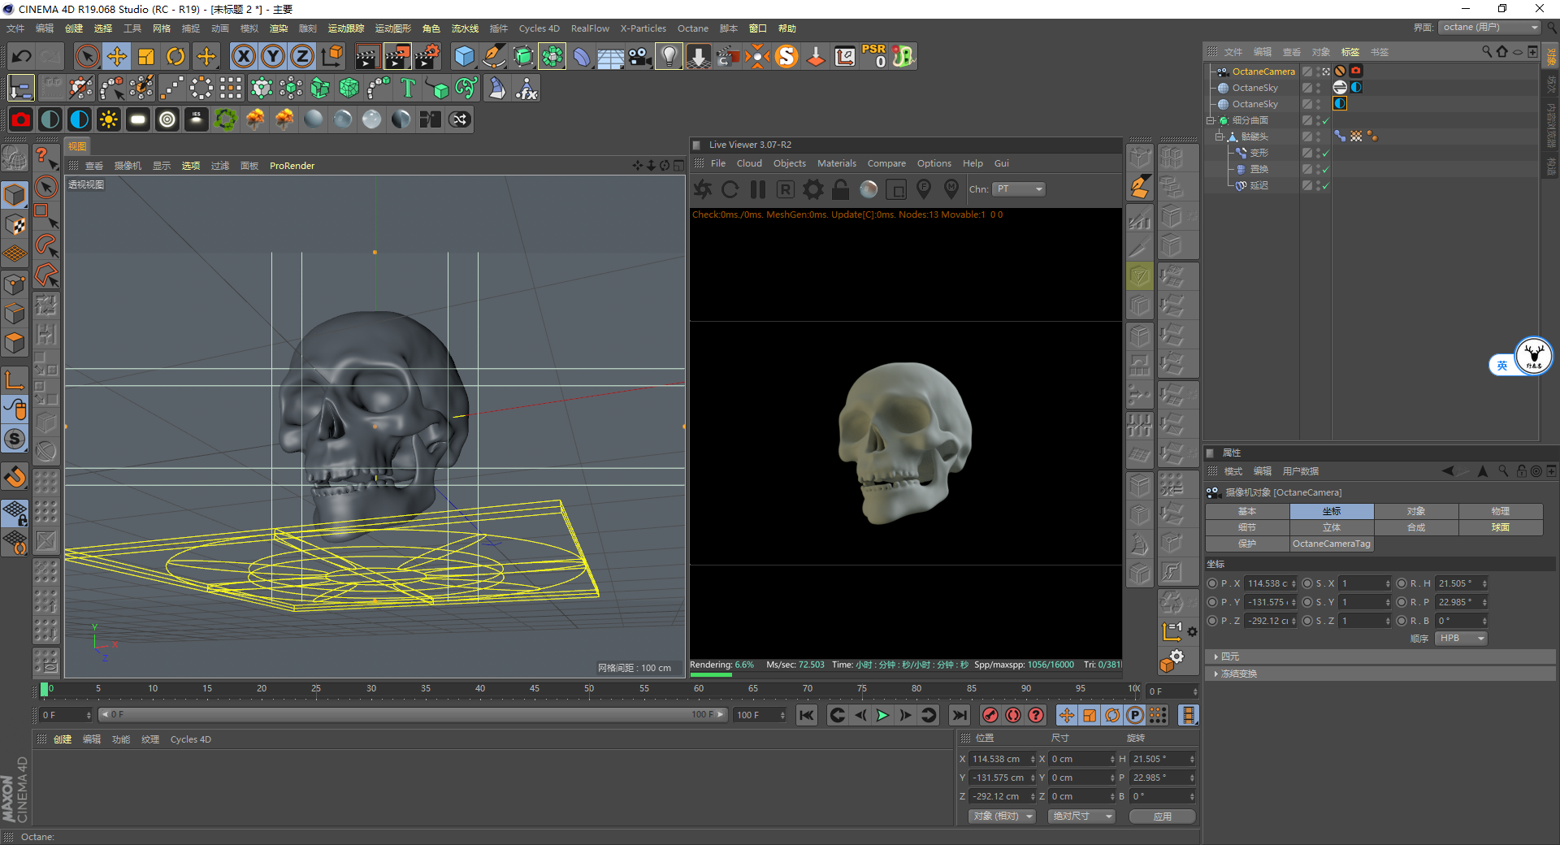The image size is (1560, 845).
Task: Open the Materials menu in Live Viewer
Action: (836, 163)
